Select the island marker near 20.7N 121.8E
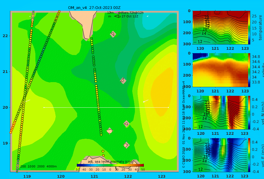Image resolution: width=264 pixels, height=179 pixels. [123, 81]
